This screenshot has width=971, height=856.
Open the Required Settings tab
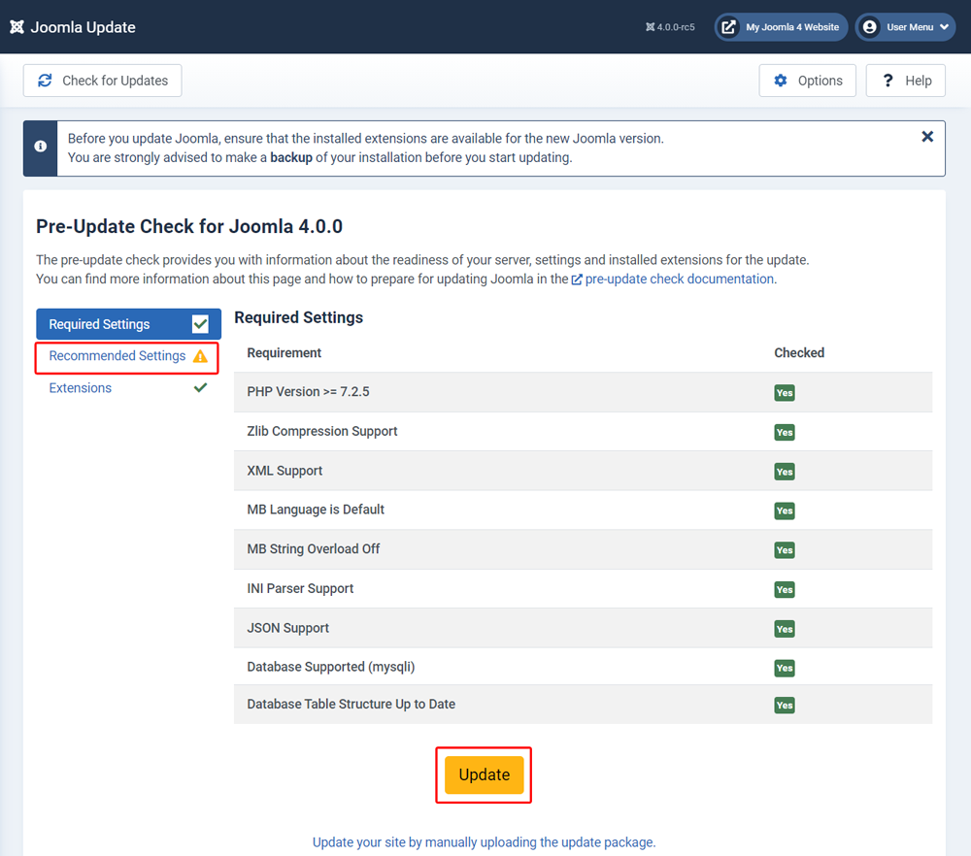(x=128, y=324)
